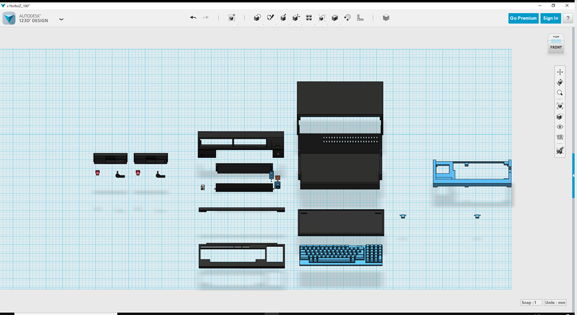This screenshot has height=315, width=577.
Task: Activate the Pan tool in navigation bar
Action: tap(560, 72)
